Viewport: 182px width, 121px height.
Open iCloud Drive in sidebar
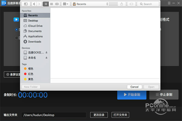pos(35,26)
